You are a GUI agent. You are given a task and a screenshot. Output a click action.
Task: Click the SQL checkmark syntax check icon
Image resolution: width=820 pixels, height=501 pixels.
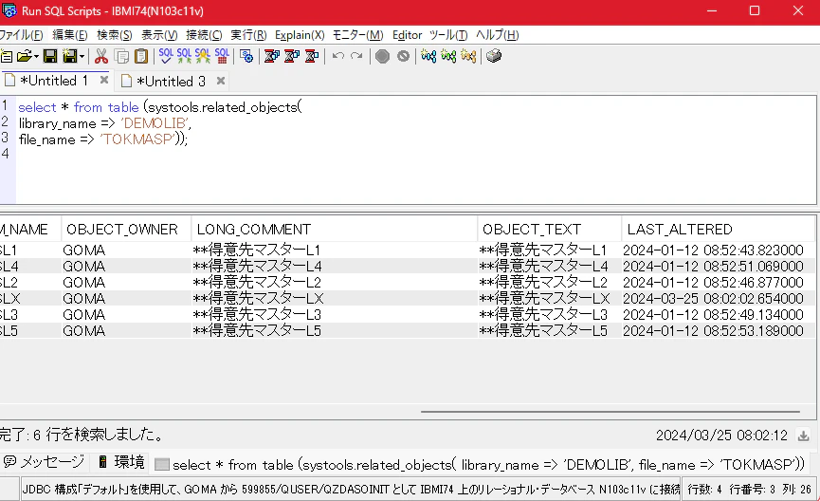(x=166, y=56)
